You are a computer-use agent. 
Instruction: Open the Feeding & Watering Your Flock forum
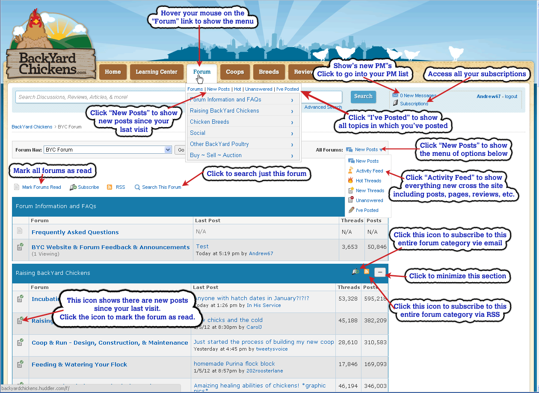coord(80,364)
